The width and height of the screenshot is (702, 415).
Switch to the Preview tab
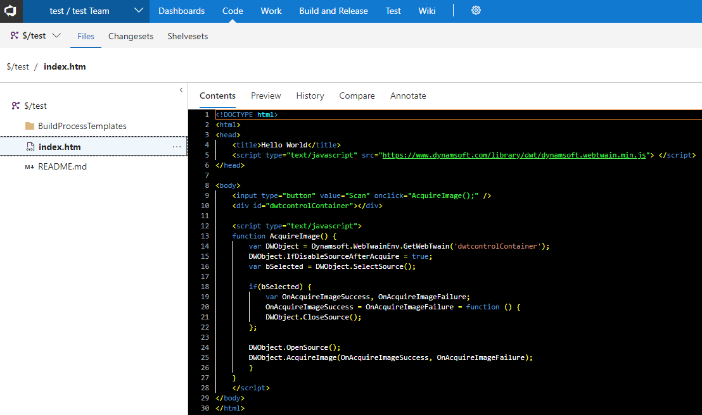[265, 96]
